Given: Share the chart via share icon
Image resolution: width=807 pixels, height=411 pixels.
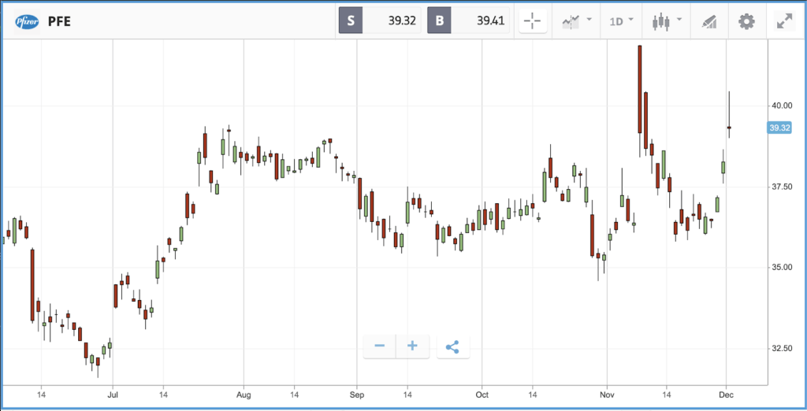Looking at the screenshot, I should 452,346.
